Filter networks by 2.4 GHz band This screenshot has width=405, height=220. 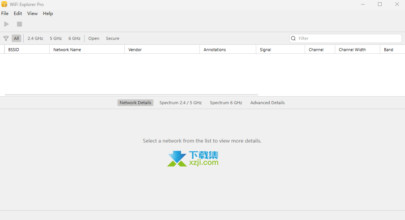click(35, 38)
